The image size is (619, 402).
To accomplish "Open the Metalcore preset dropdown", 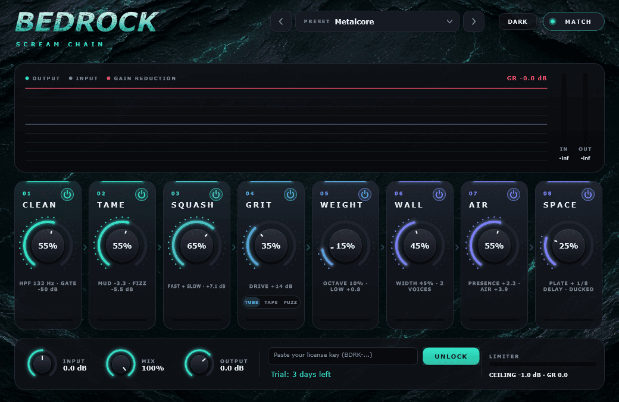I will (377, 21).
